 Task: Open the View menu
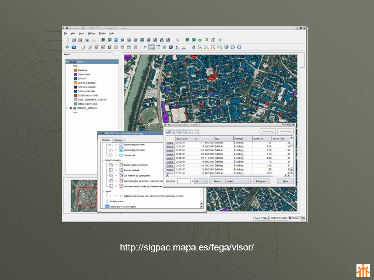pyautogui.click(x=73, y=33)
